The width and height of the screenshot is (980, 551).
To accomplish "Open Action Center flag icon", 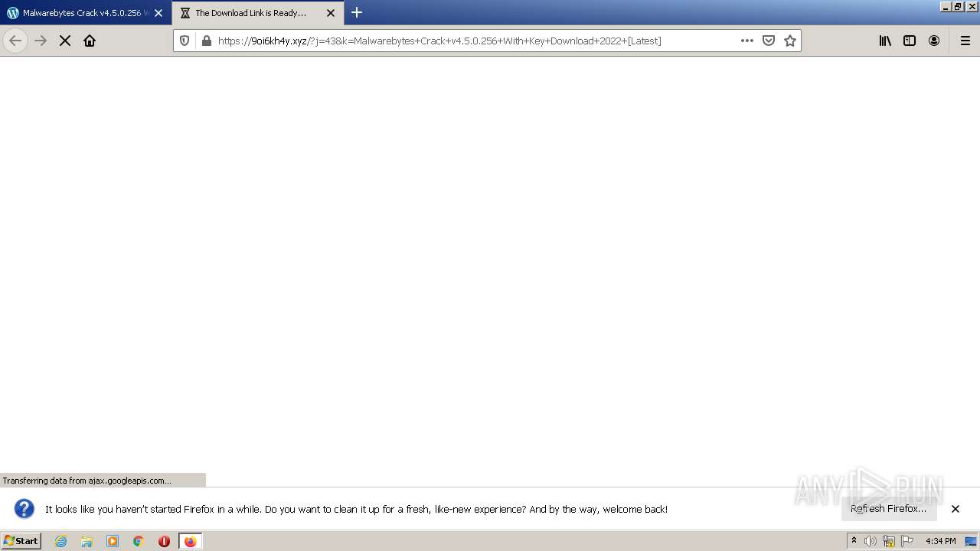I will click(x=907, y=541).
